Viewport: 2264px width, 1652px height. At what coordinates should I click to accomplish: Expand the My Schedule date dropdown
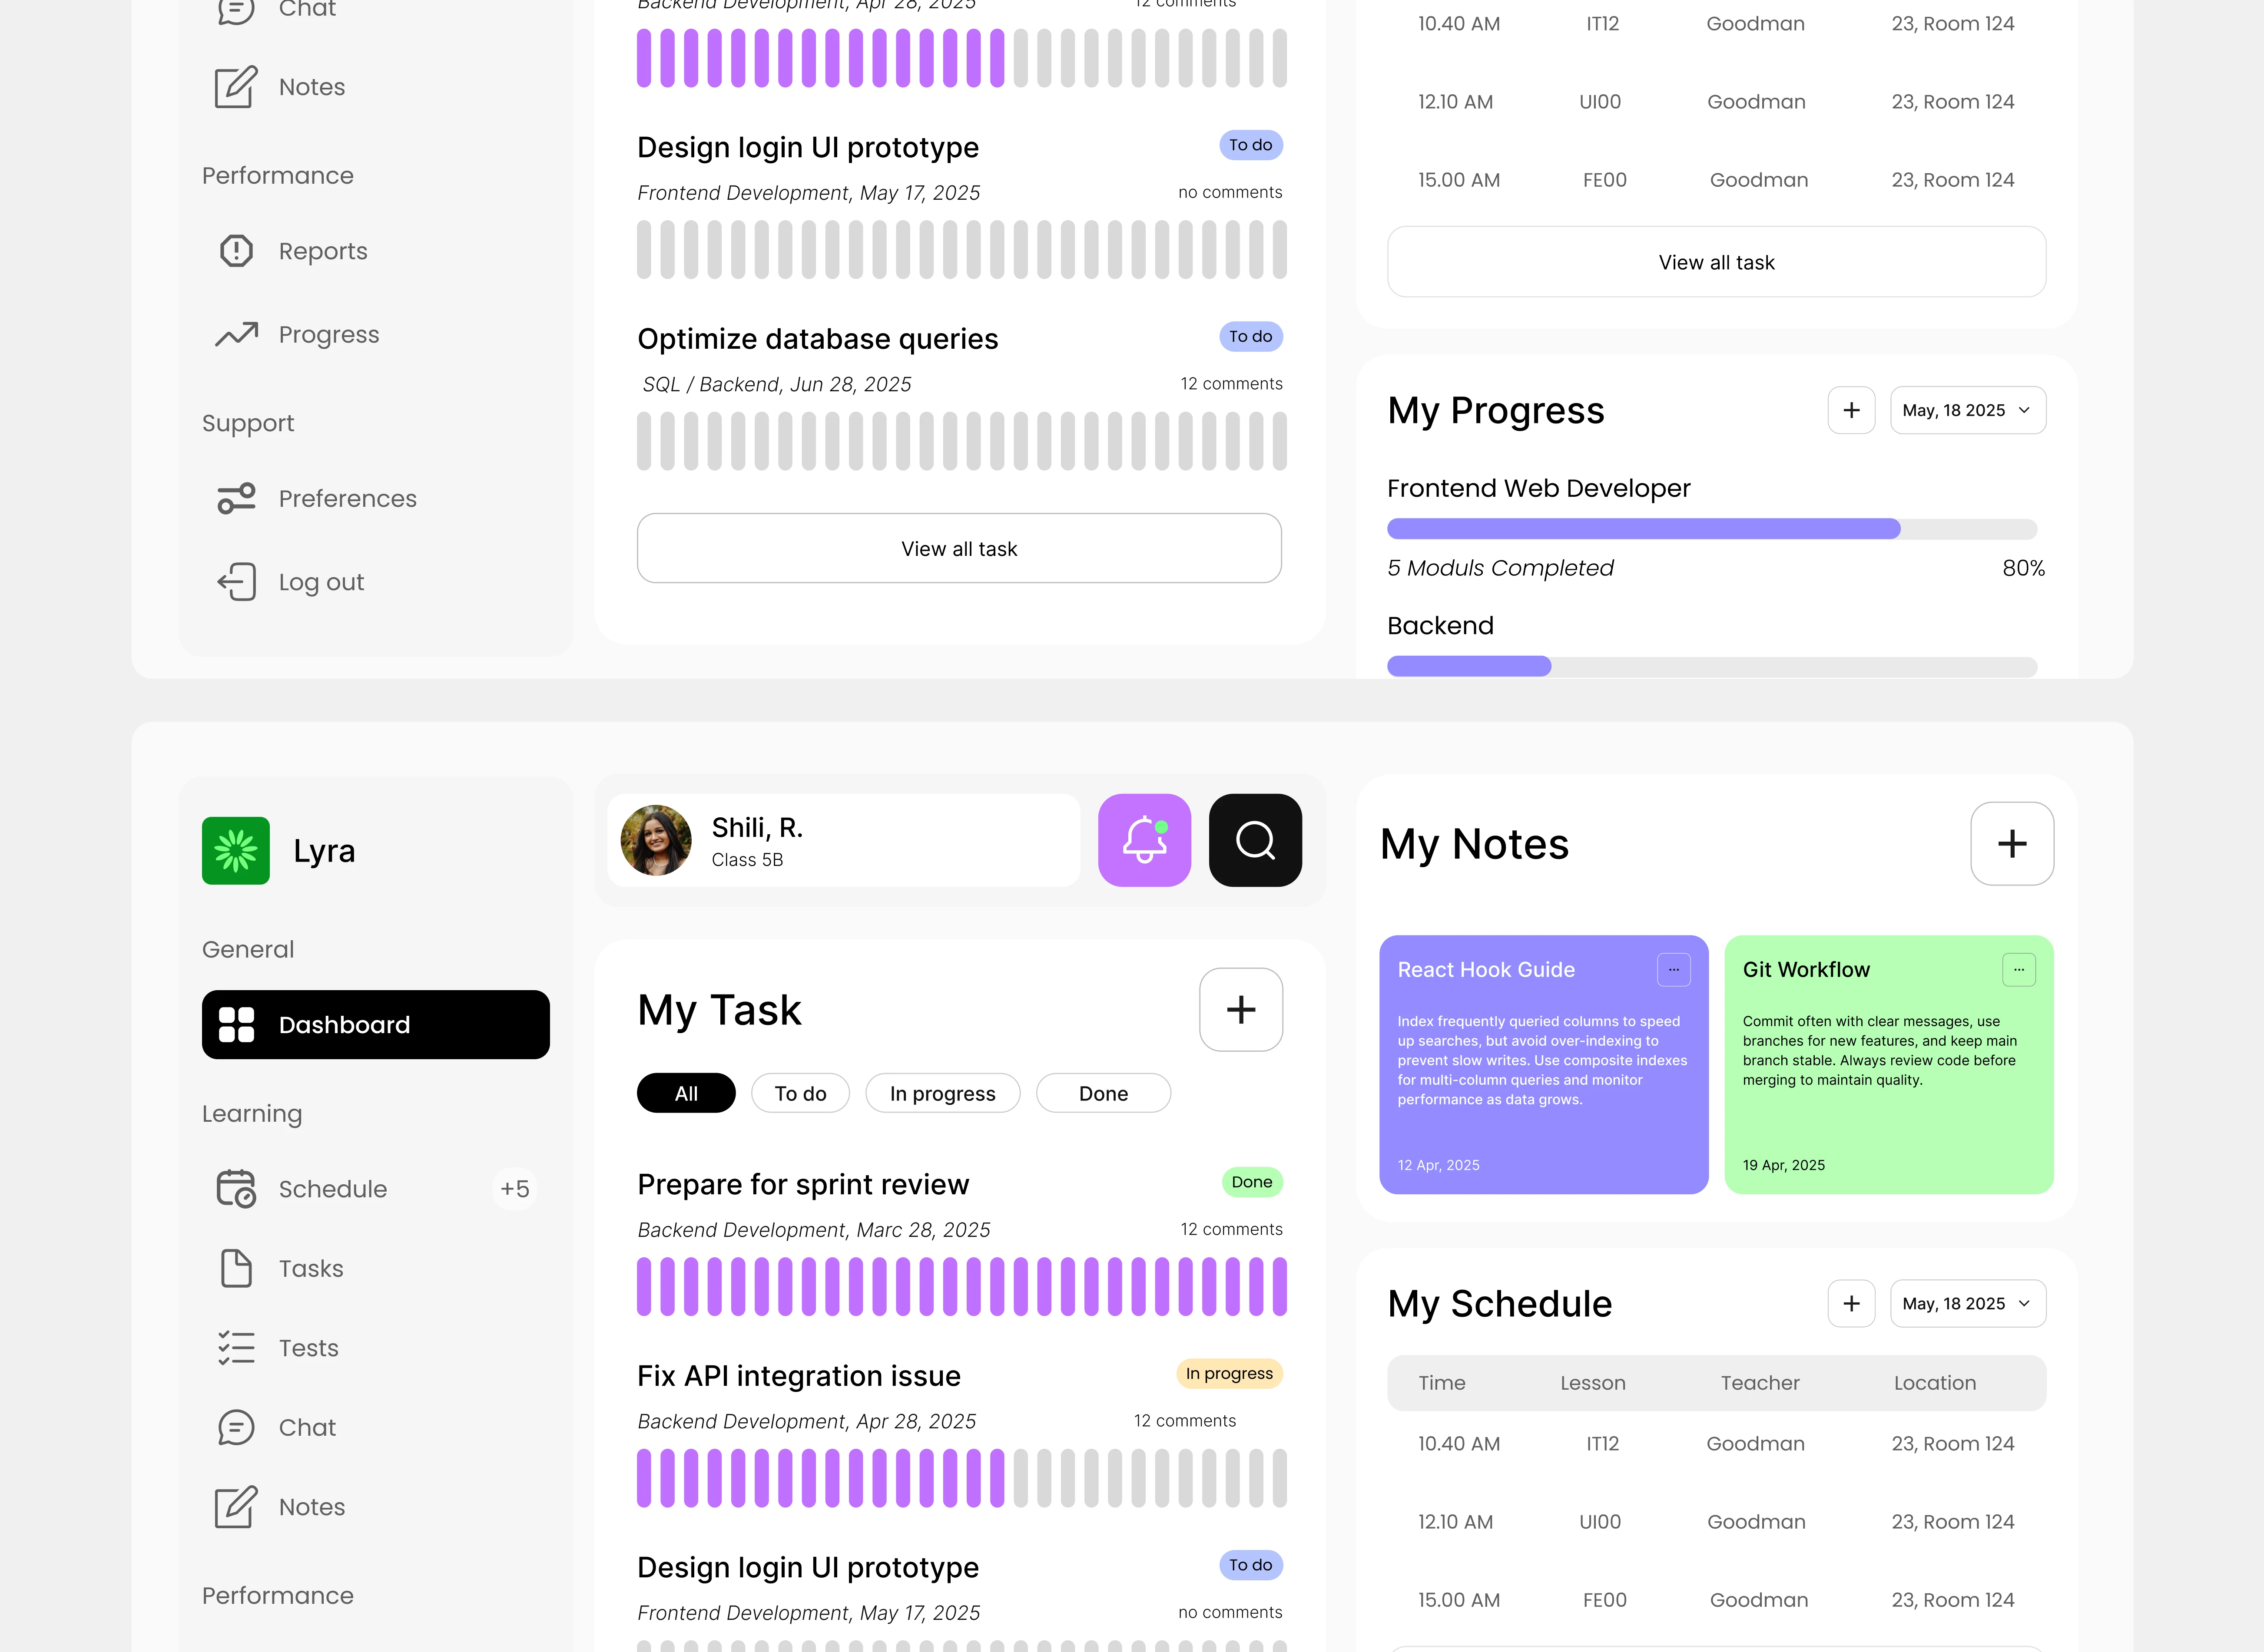click(1967, 1303)
